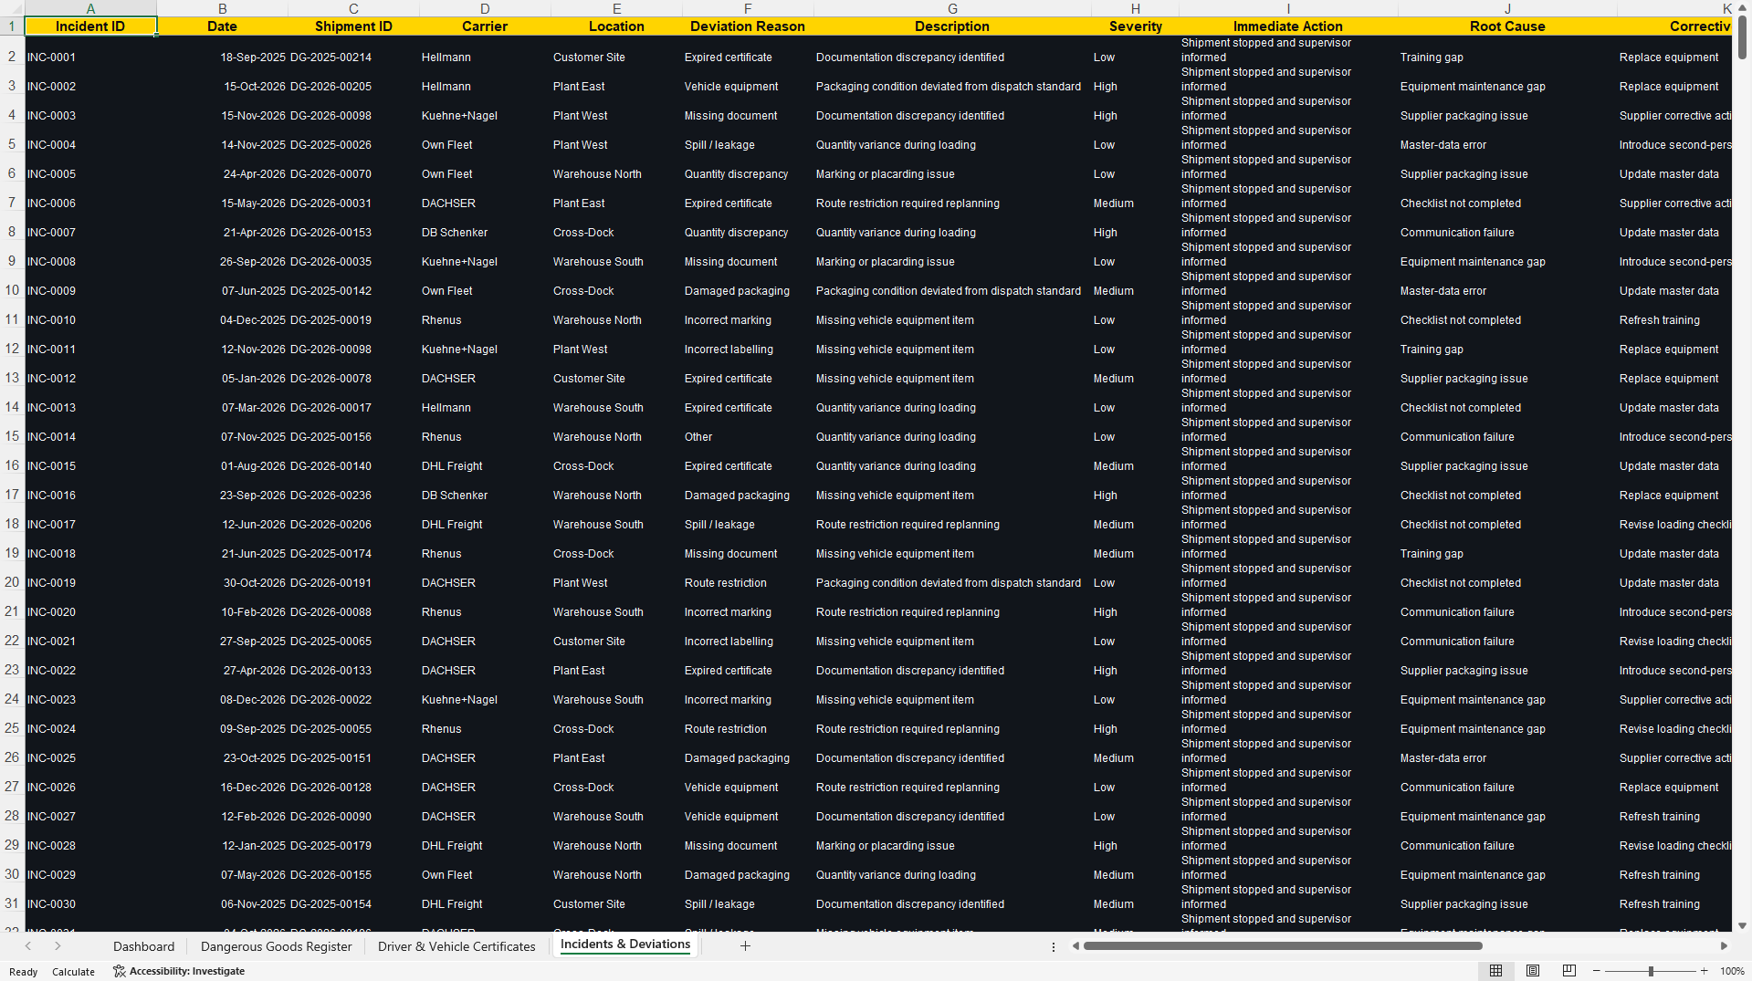
Task: Select row 5 header
Action: click(x=12, y=144)
